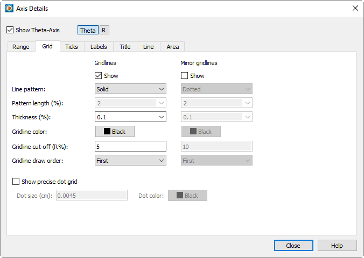Click the Close button
Viewport: 364px width, 258px height.
coord(293,246)
